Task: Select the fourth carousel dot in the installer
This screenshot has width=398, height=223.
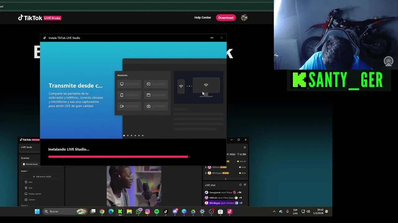Action: pyautogui.click(x=135, y=135)
